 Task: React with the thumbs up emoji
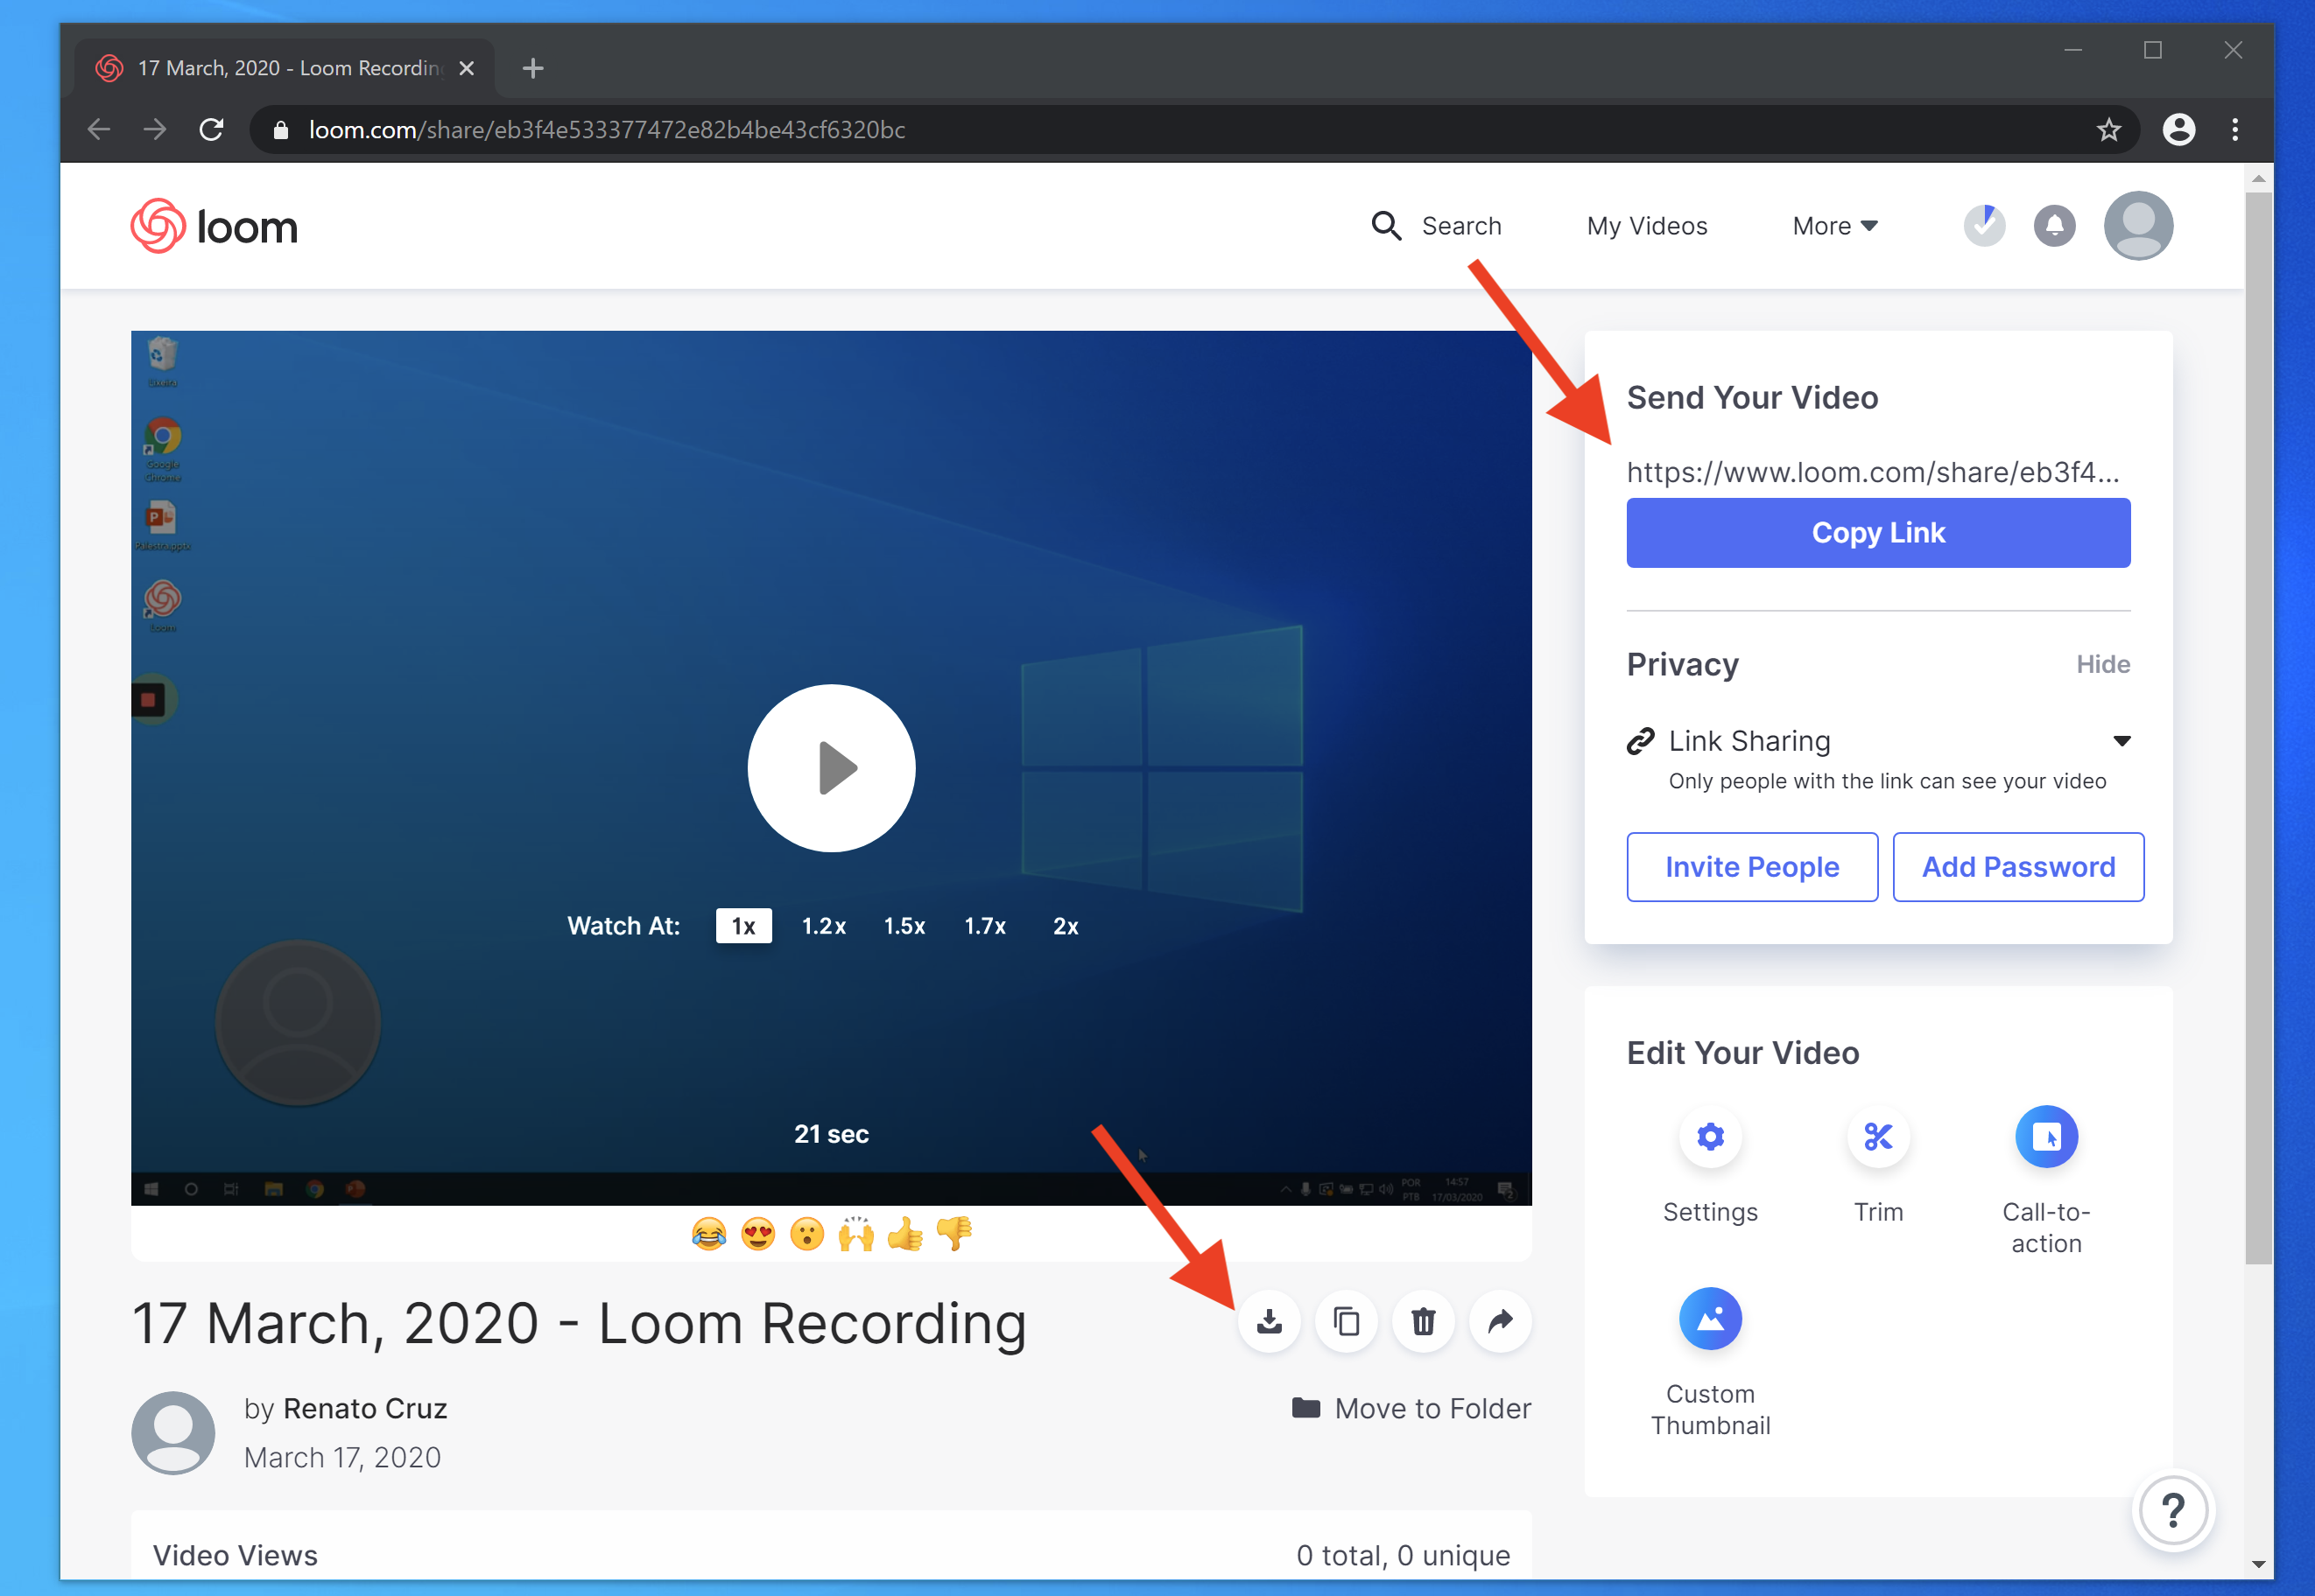pyautogui.click(x=904, y=1234)
